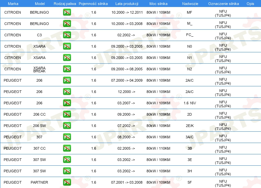
Task: Select the 307 CC model cell
Action: pos(39,148)
